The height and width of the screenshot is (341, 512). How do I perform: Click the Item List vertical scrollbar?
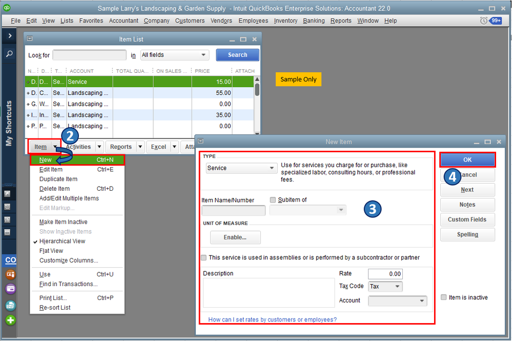click(x=257, y=105)
